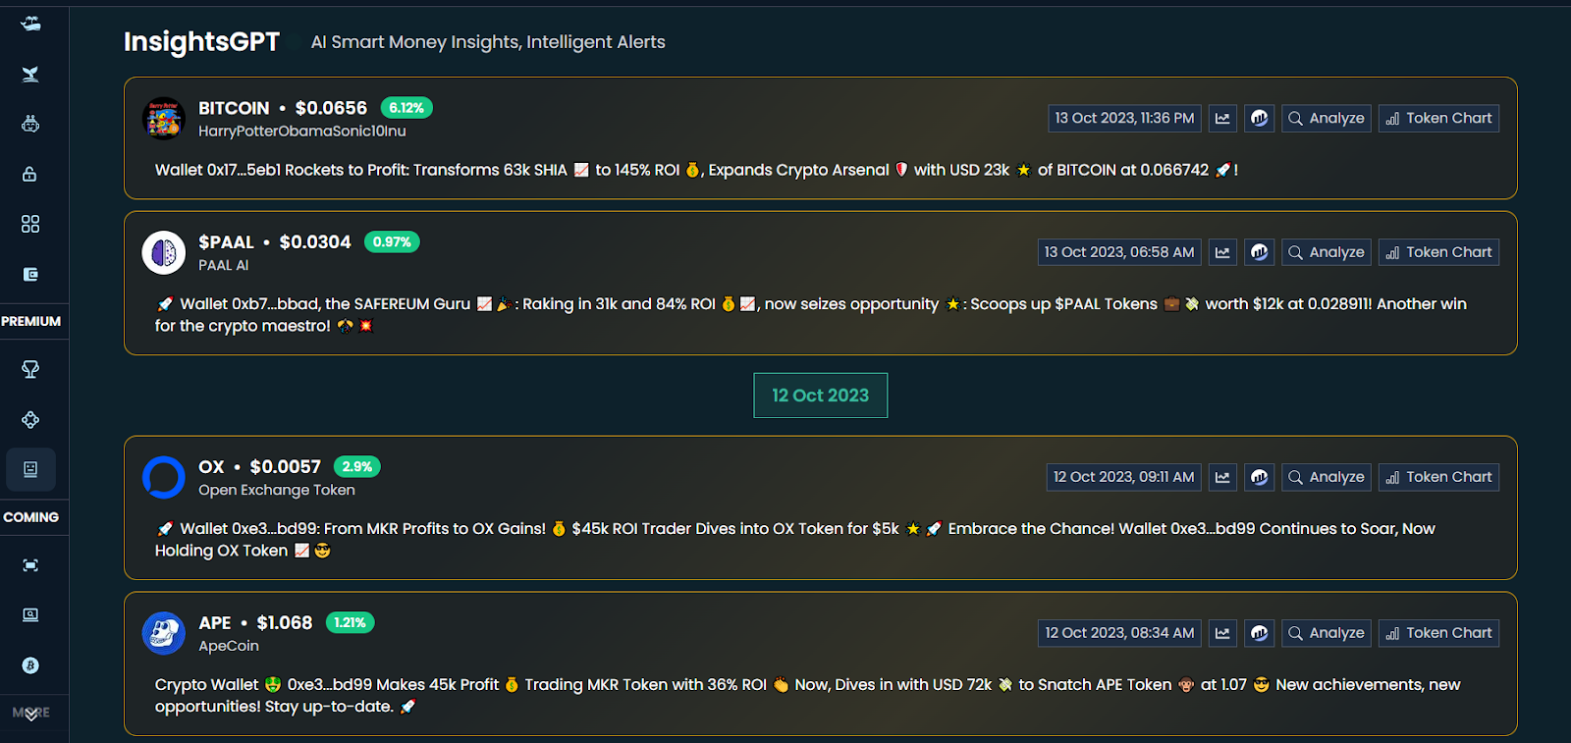The width and height of the screenshot is (1571, 743).
Task: Click Analyze on the OX card
Action: pyautogui.click(x=1327, y=477)
